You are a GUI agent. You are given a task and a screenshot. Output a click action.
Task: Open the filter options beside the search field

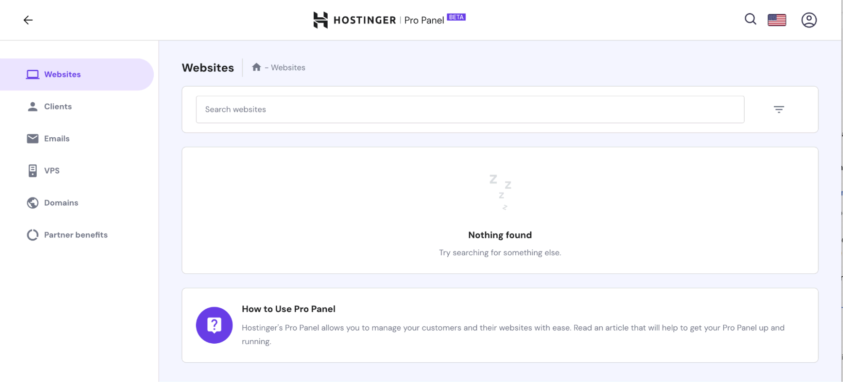click(778, 110)
